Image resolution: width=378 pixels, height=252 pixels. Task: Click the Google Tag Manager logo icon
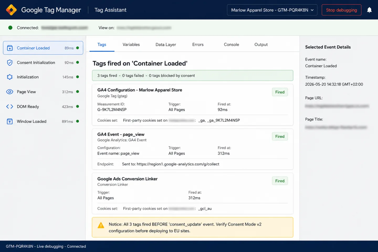coord(11,10)
